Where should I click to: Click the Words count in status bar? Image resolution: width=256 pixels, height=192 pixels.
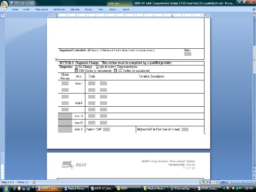point(23,182)
